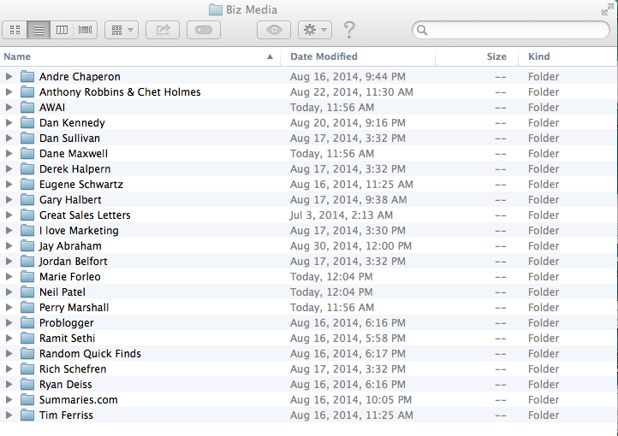618x436 pixels.
Task: Click the Aug 30, 2014, 12:00 PM date
Action: (x=351, y=246)
